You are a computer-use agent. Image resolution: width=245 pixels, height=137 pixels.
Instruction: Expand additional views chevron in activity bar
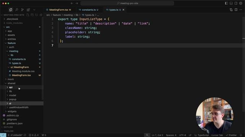(34, 10)
